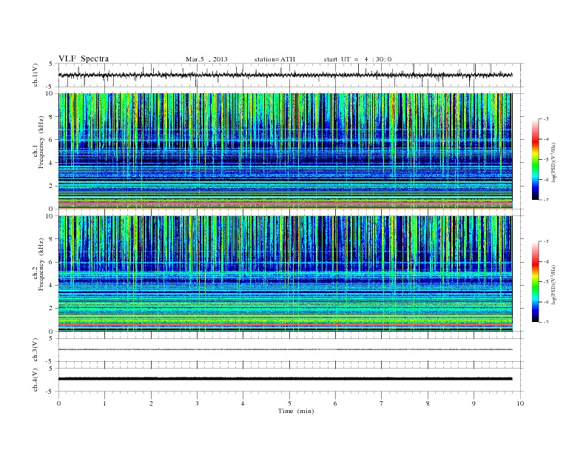Viewport: 586px width, 453px height.
Task: Click the "8" kHz tick on ch.1 spectrogram axis
Action: 51,117
